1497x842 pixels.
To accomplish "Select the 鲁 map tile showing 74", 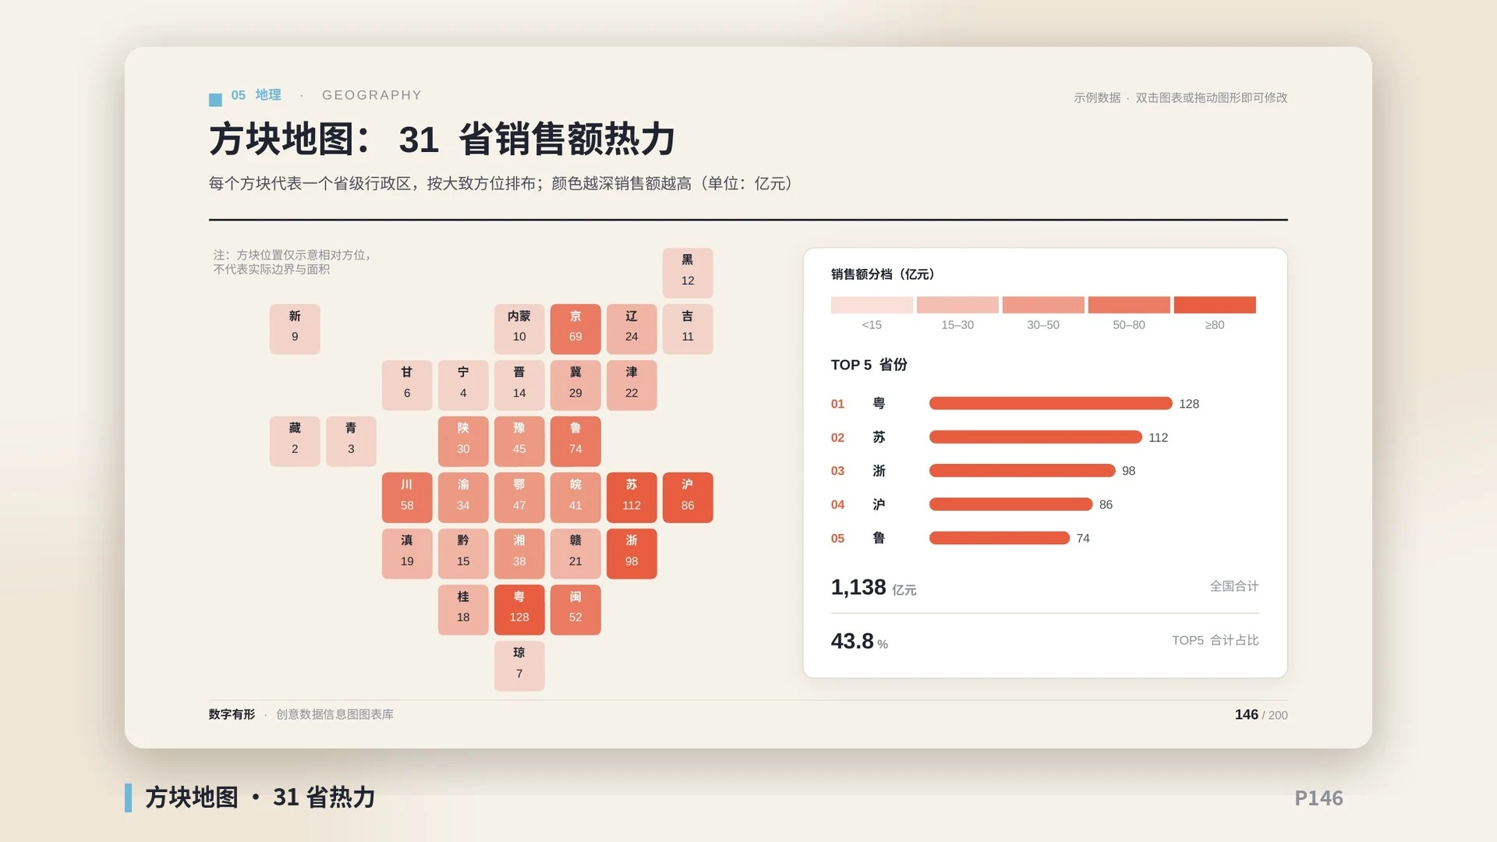I will pyautogui.click(x=575, y=441).
